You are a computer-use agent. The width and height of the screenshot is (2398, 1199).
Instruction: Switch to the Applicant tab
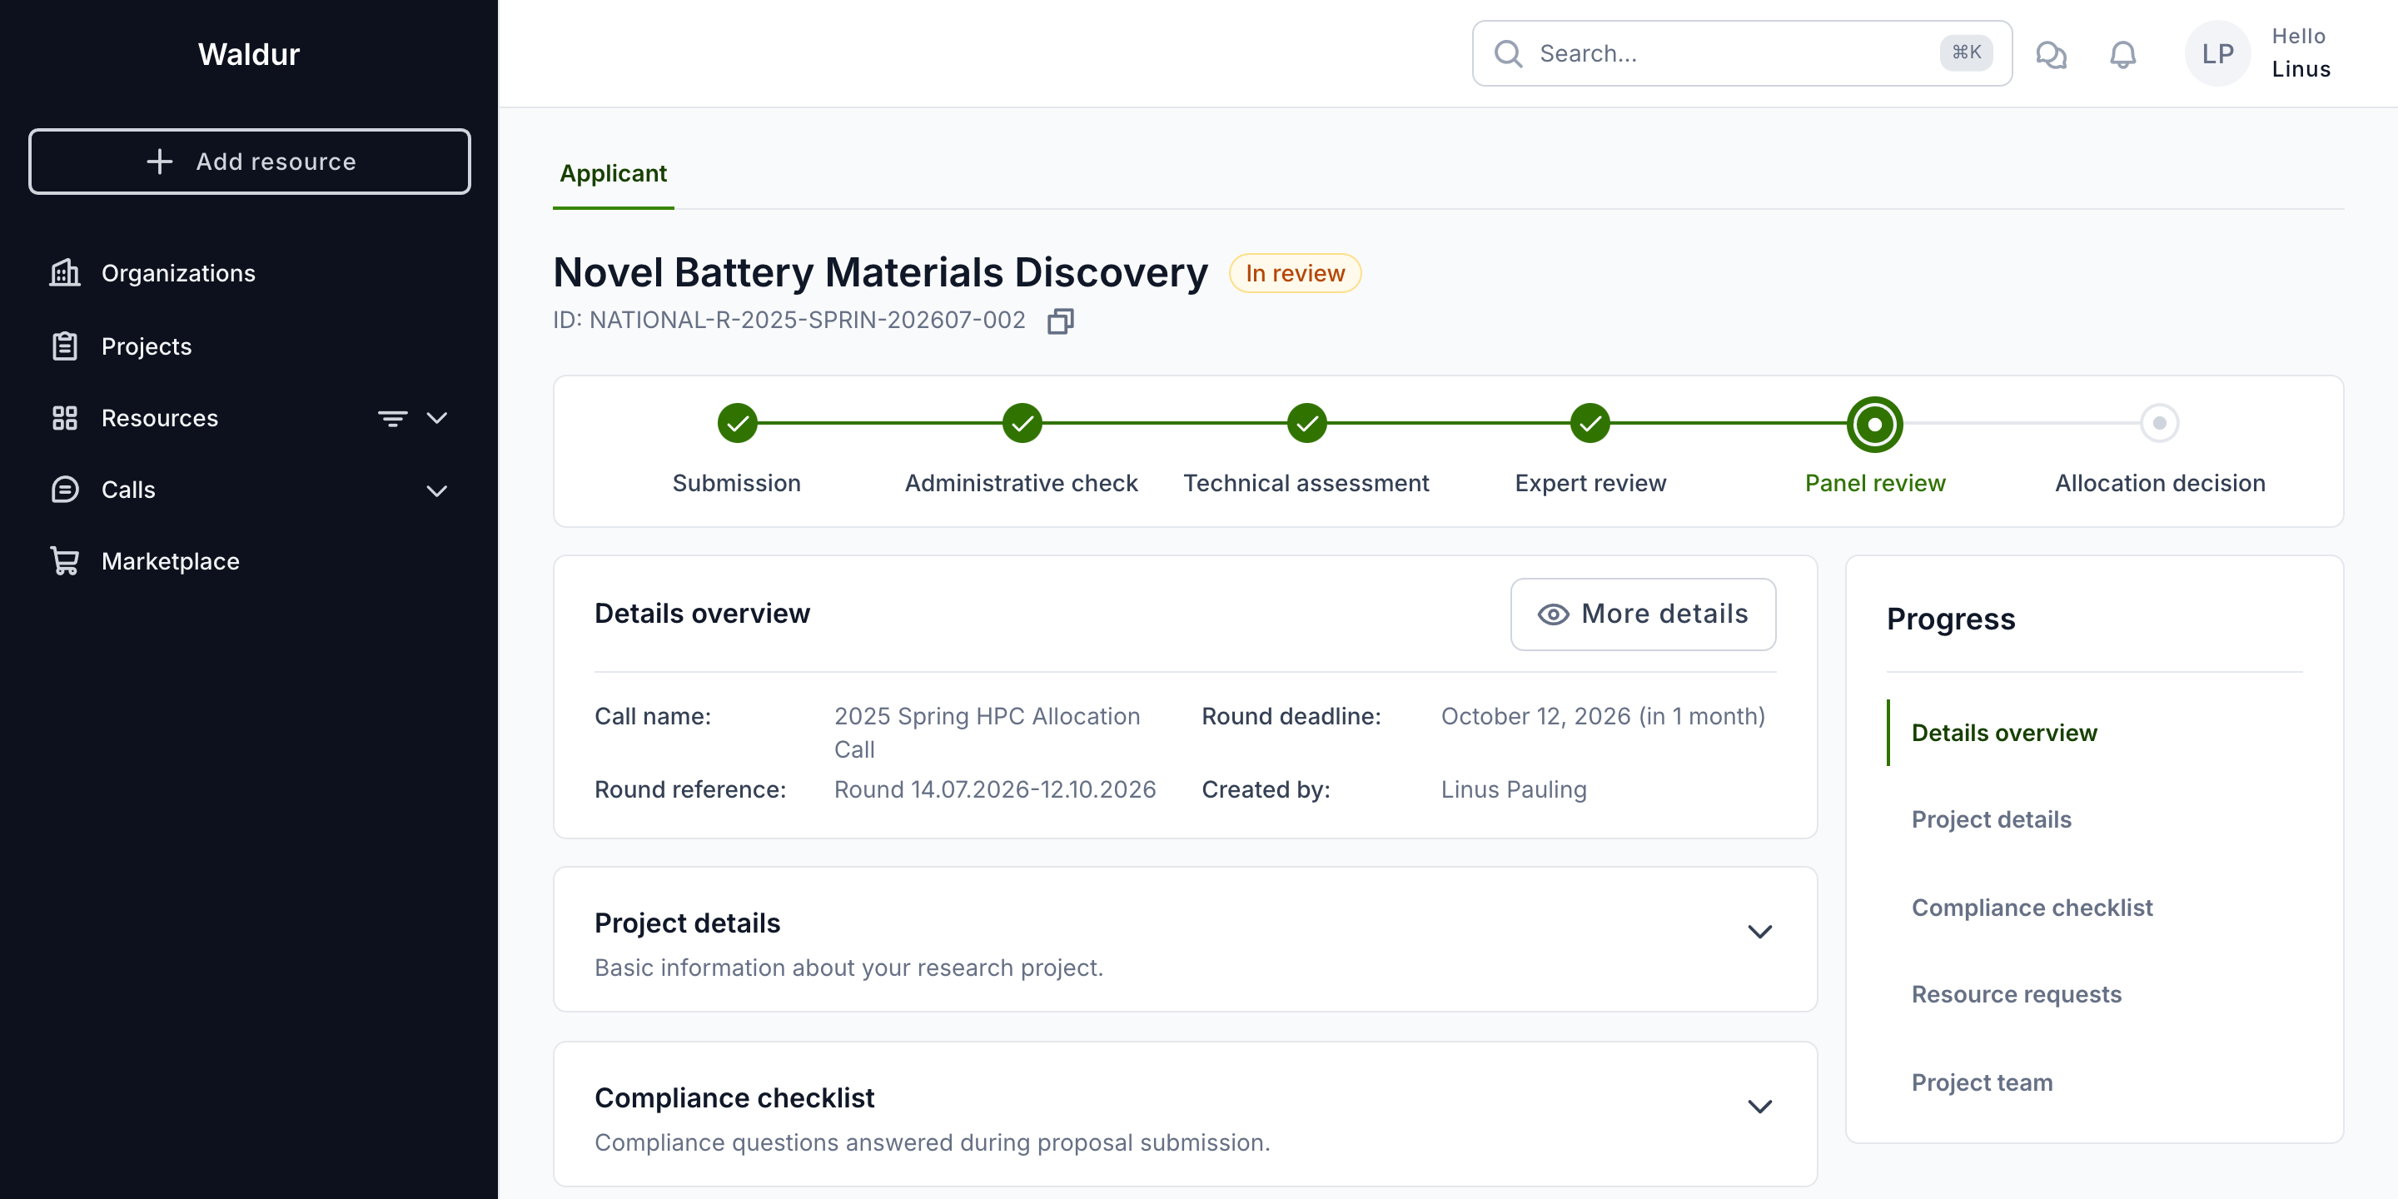614,174
